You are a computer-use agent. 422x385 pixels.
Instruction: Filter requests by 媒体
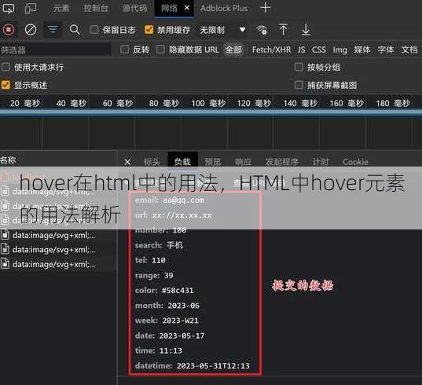click(x=362, y=49)
